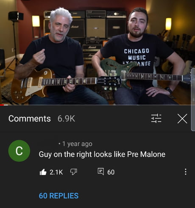Open the '1 year ago' timestamp link
This screenshot has width=195, height=208.
click(77, 144)
